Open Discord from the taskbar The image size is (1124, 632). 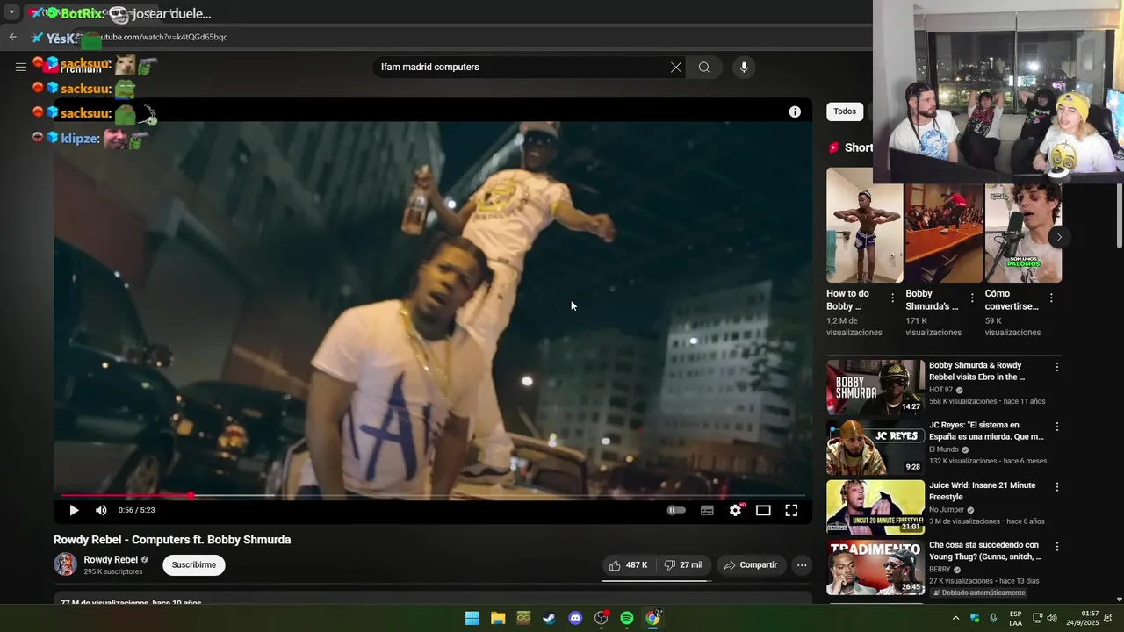575,618
